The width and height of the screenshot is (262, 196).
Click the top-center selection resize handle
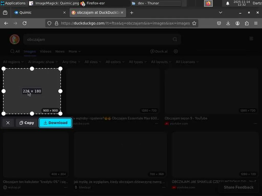32,69
